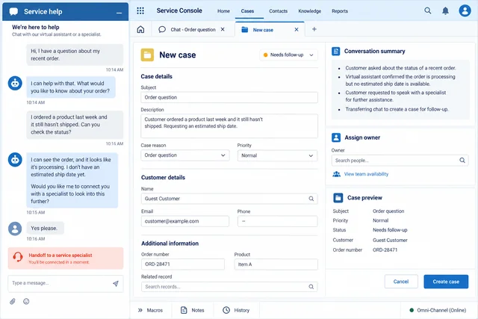Open the Home nav item
Screen dimensions: 478x319
(x=223, y=11)
